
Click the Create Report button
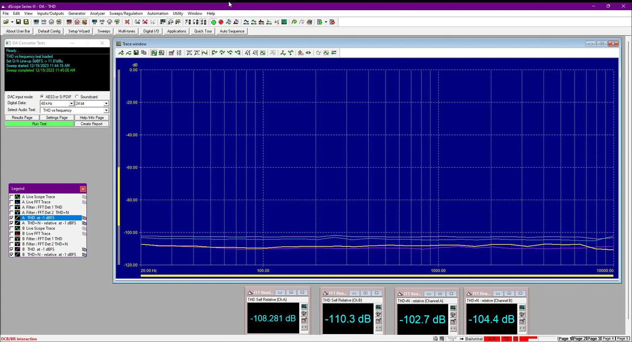tap(91, 124)
